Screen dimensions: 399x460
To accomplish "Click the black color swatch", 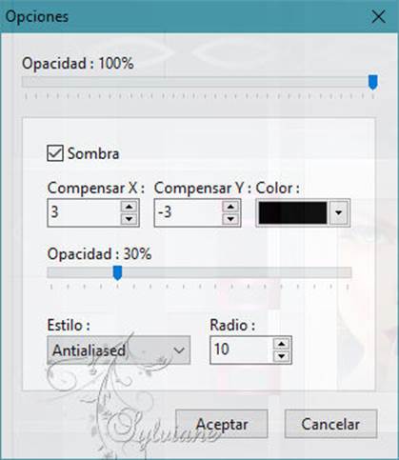I will pyautogui.click(x=292, y=212).
